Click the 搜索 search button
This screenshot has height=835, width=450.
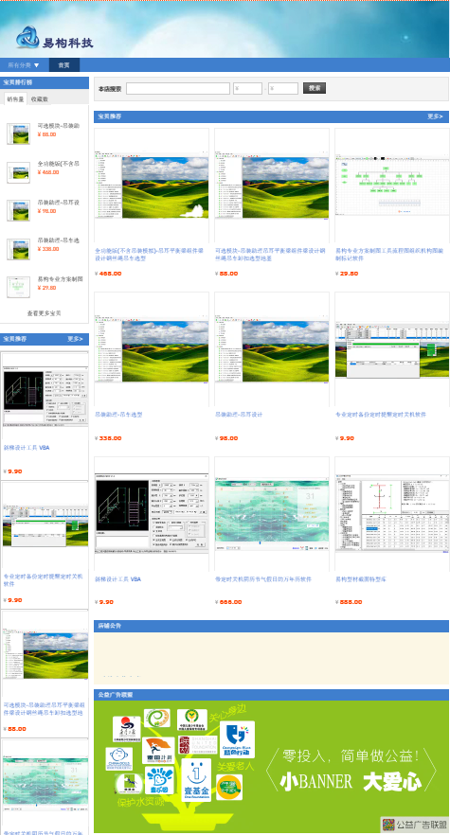tap(315, 88)
